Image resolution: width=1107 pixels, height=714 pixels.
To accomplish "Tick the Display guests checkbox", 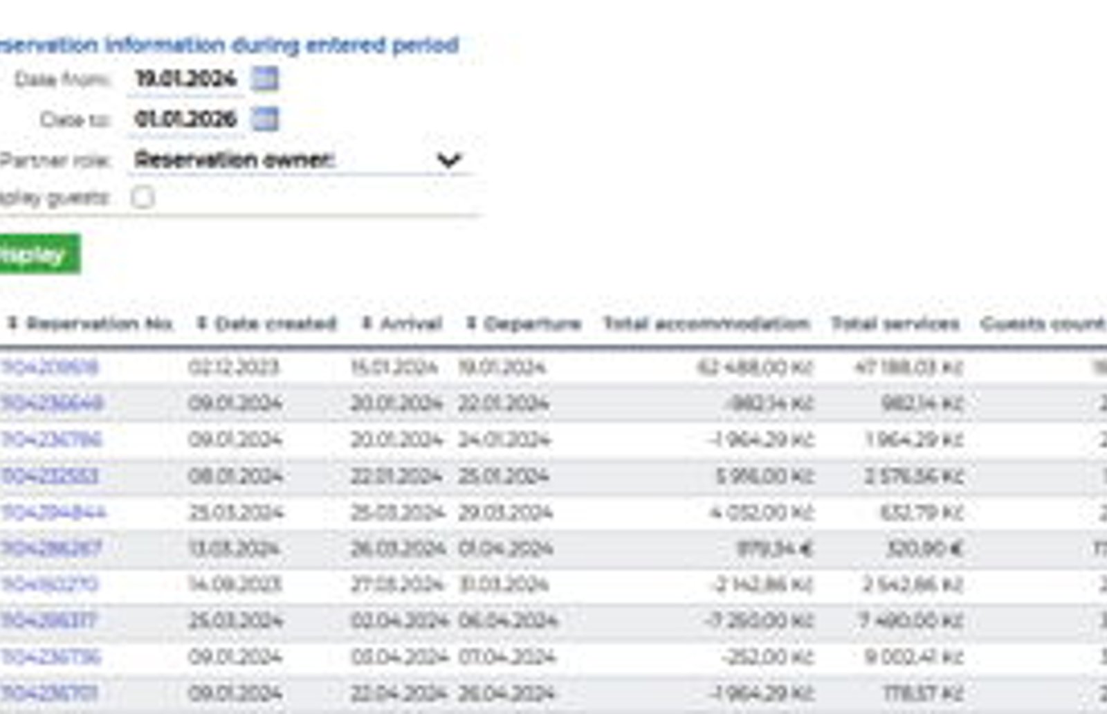I will click(143, 198).
